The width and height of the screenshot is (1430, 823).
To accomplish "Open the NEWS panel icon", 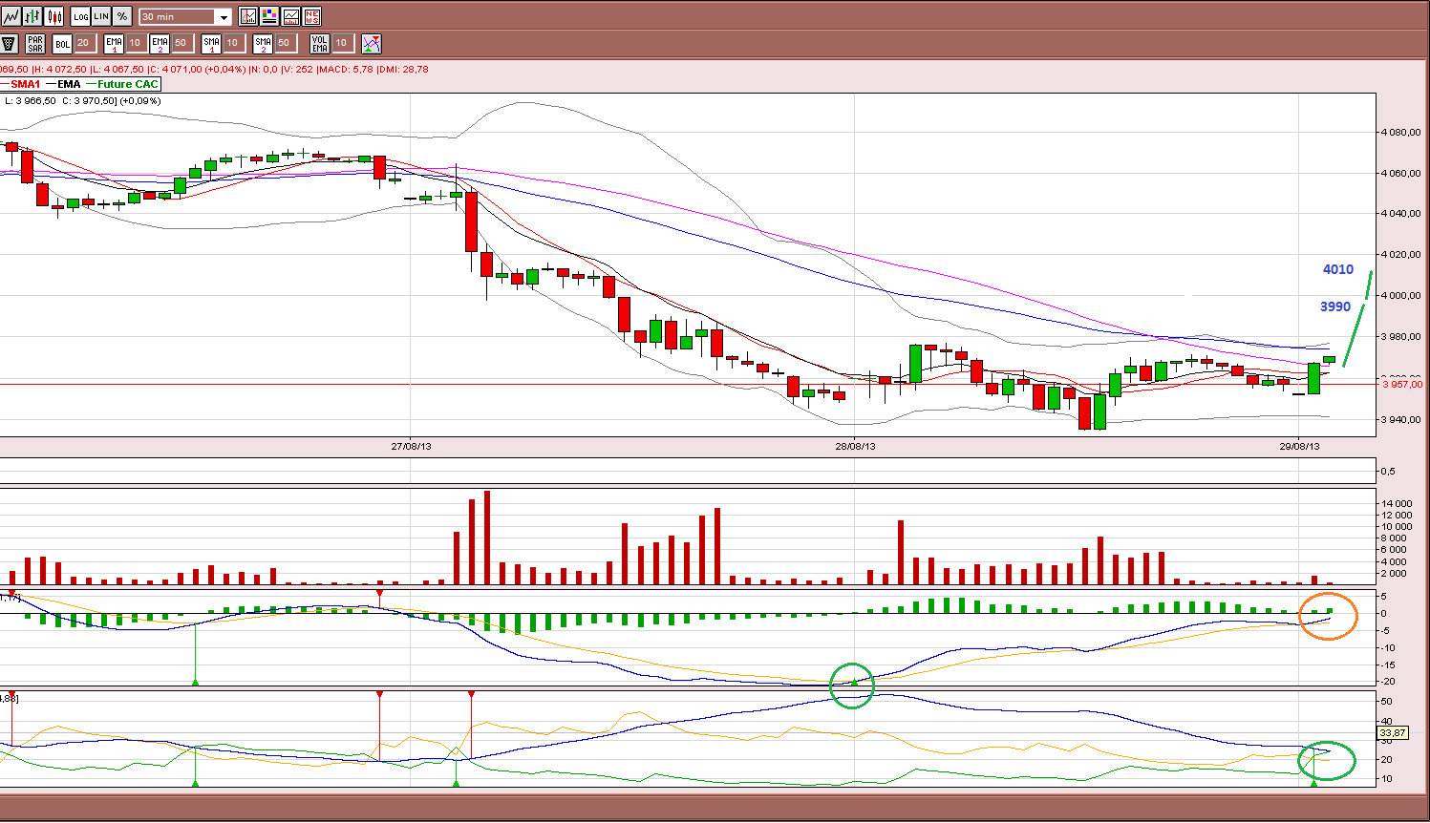I will (x=311, y=16).
